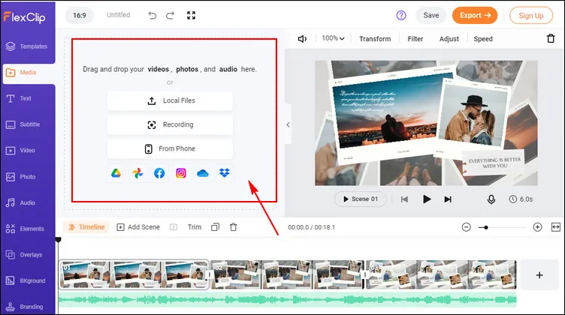565x315 pixels.
Task: Click the FlexClip logo
Action: tap(25, 17)
